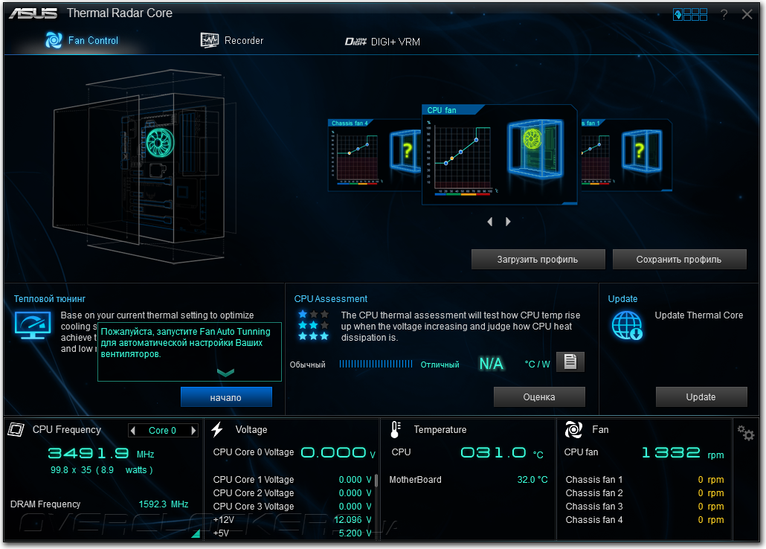The width and height of the screenshot is (766, 549).
Task: Open the assessment report document icon
Action: [570, 362]
